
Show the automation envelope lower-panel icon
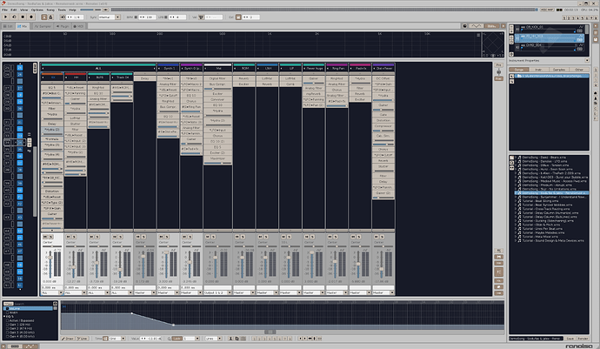tap(30, 346)
